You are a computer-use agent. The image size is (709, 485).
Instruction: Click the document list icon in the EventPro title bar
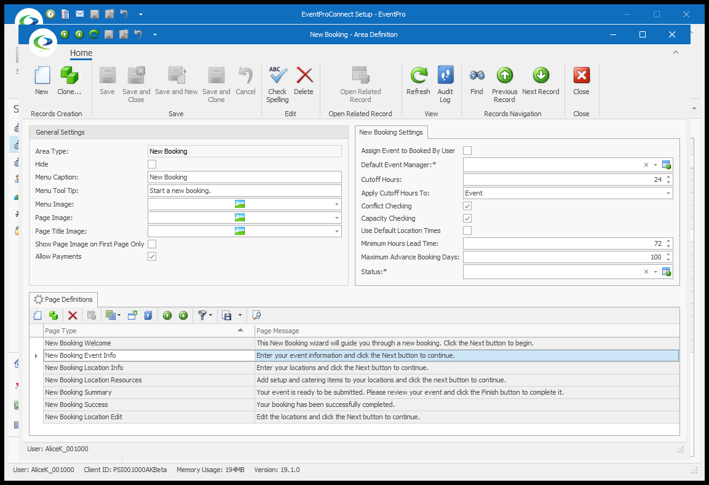tap(66, 14)
